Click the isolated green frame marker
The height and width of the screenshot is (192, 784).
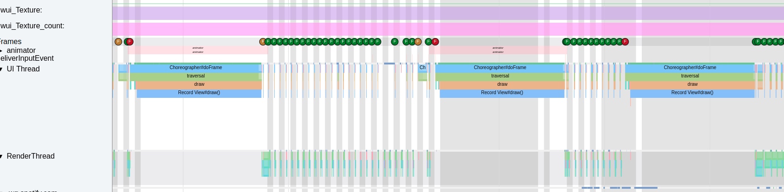click(x=395, y=42)
